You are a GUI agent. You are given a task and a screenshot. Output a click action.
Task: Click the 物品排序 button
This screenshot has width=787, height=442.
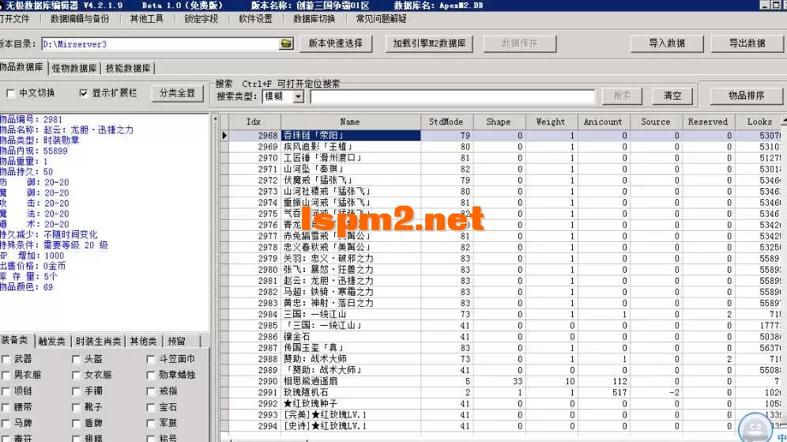click(x=747, y=96)
